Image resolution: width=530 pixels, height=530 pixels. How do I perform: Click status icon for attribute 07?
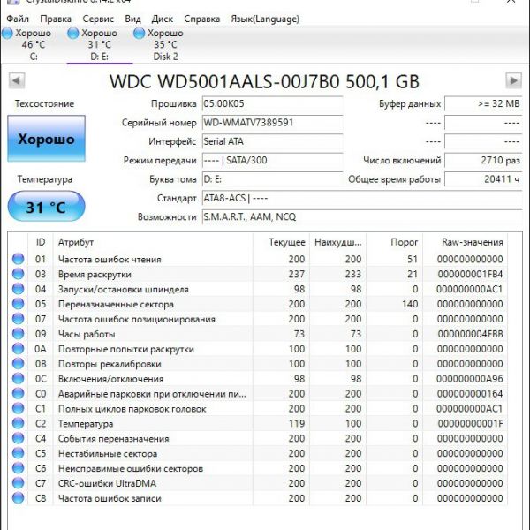(18, 319)
